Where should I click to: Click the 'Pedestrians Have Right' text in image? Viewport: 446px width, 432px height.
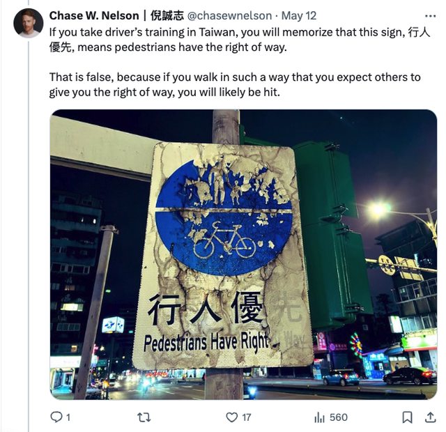pyautogui.click(x=206, y=342)
